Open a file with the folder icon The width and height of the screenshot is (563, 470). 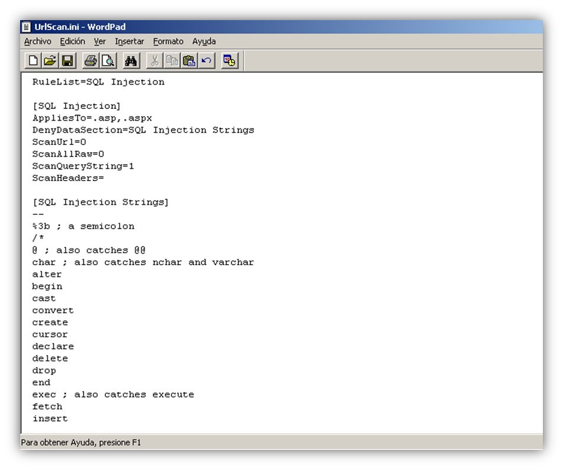click(x=50, y=61)
